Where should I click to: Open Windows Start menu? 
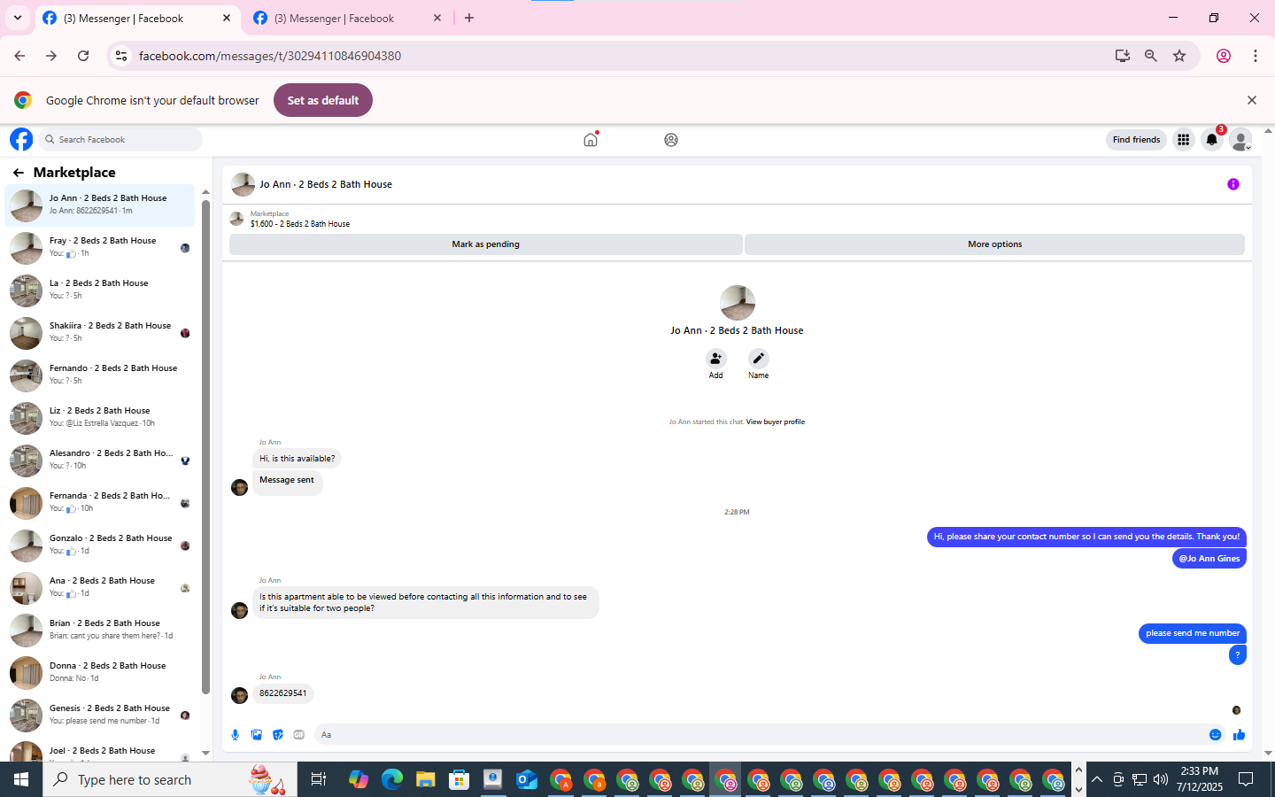pyautogui.click(x=21, y=779)
